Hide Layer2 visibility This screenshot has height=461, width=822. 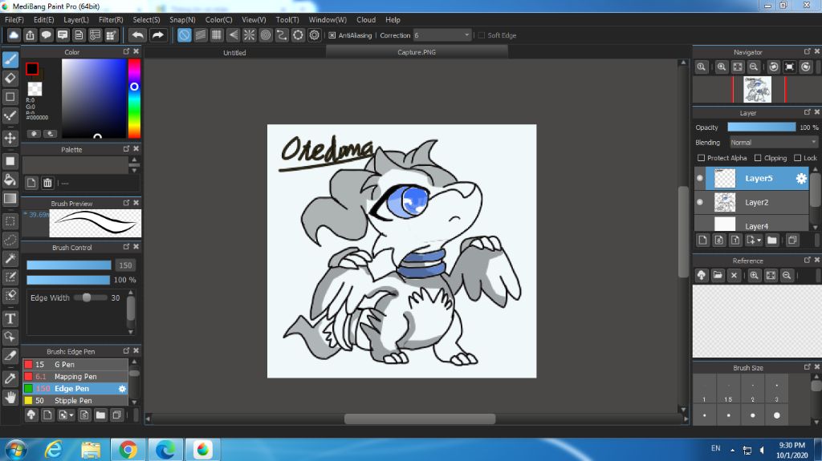coord(700,202)
